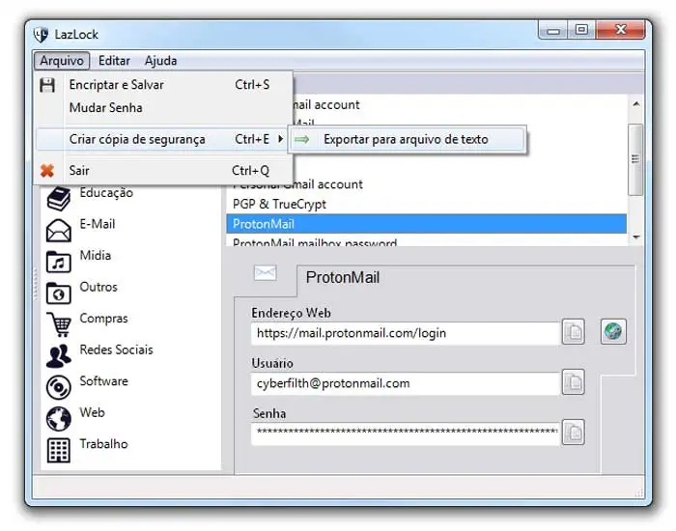Select ProtonMail mailbox password entry

tap(427, 241)
